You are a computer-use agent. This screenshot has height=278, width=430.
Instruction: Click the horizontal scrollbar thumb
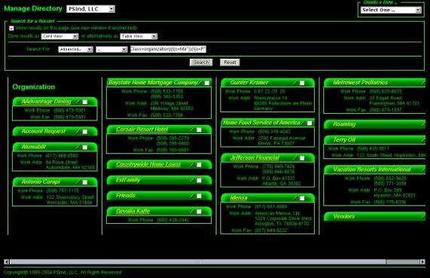197,262
